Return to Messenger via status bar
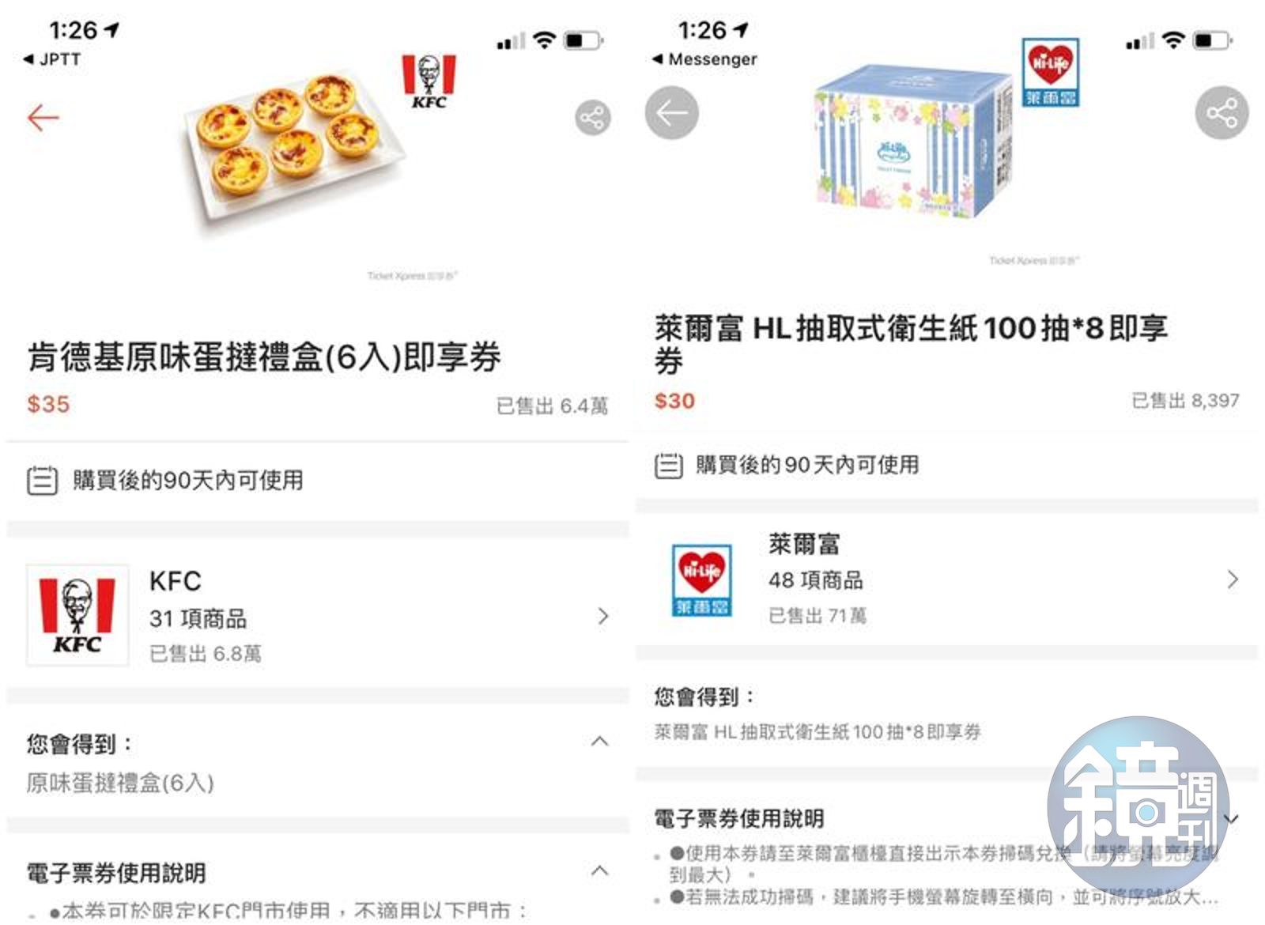1265x925 pixels. click(704, 59)
